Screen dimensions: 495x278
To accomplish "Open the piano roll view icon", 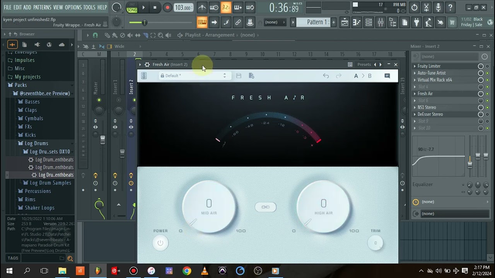I will pos(357,22).
